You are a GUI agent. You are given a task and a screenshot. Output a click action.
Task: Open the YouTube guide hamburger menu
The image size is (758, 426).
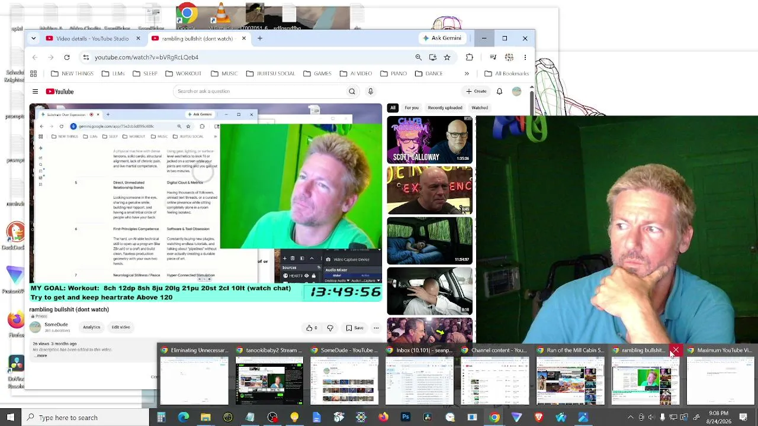pos(35,91)
